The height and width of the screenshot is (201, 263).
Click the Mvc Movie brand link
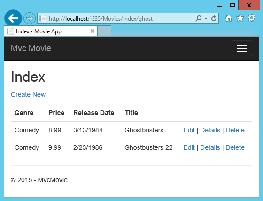[31, 48]
